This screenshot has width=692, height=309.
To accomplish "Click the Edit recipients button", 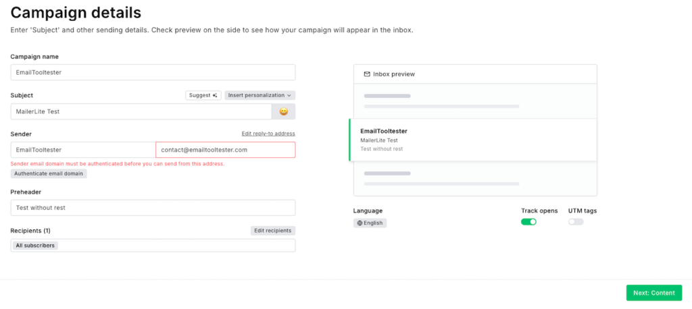I will coord(273,231).
